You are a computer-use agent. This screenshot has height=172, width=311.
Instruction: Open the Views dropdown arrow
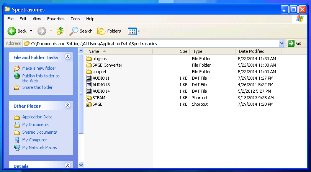tap(139, 31)
